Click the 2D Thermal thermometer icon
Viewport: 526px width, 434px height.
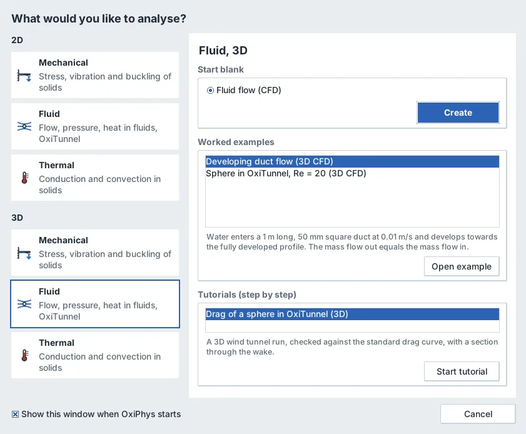(24, 178)
